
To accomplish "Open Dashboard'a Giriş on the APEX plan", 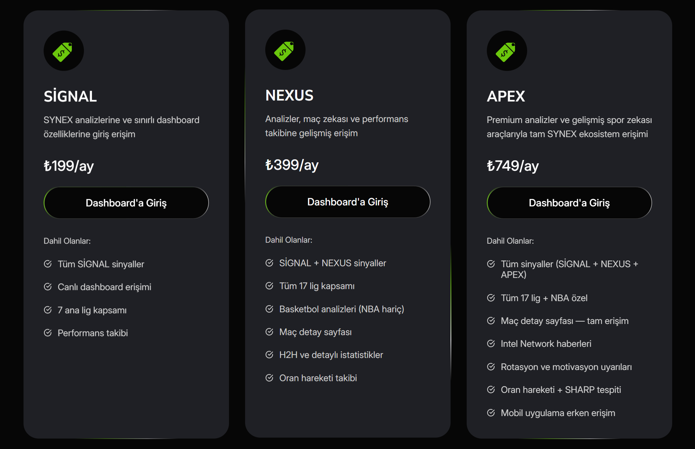I will [x=569, y=203].
